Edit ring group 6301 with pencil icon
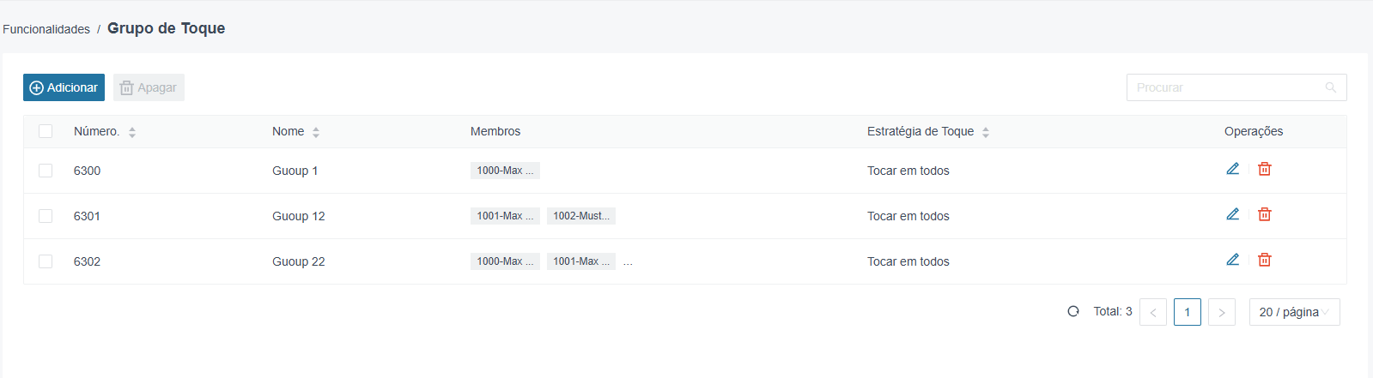 point(1232,214)
